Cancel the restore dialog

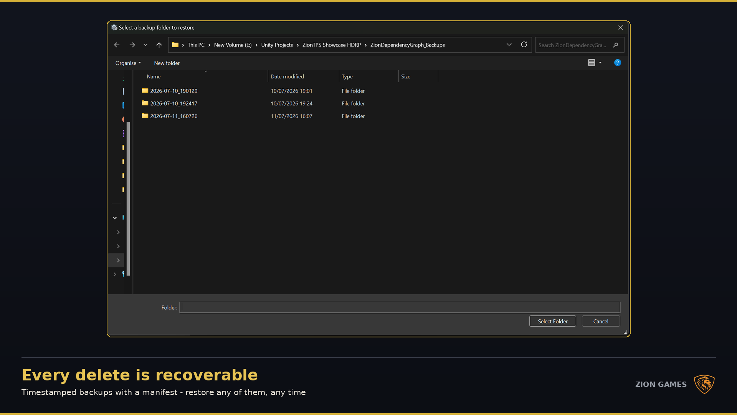coord(600,321)
